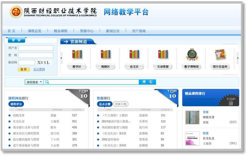Select the 总点击数 ranking tab
Screen dimensions: 246x156
tap(104, 104)
